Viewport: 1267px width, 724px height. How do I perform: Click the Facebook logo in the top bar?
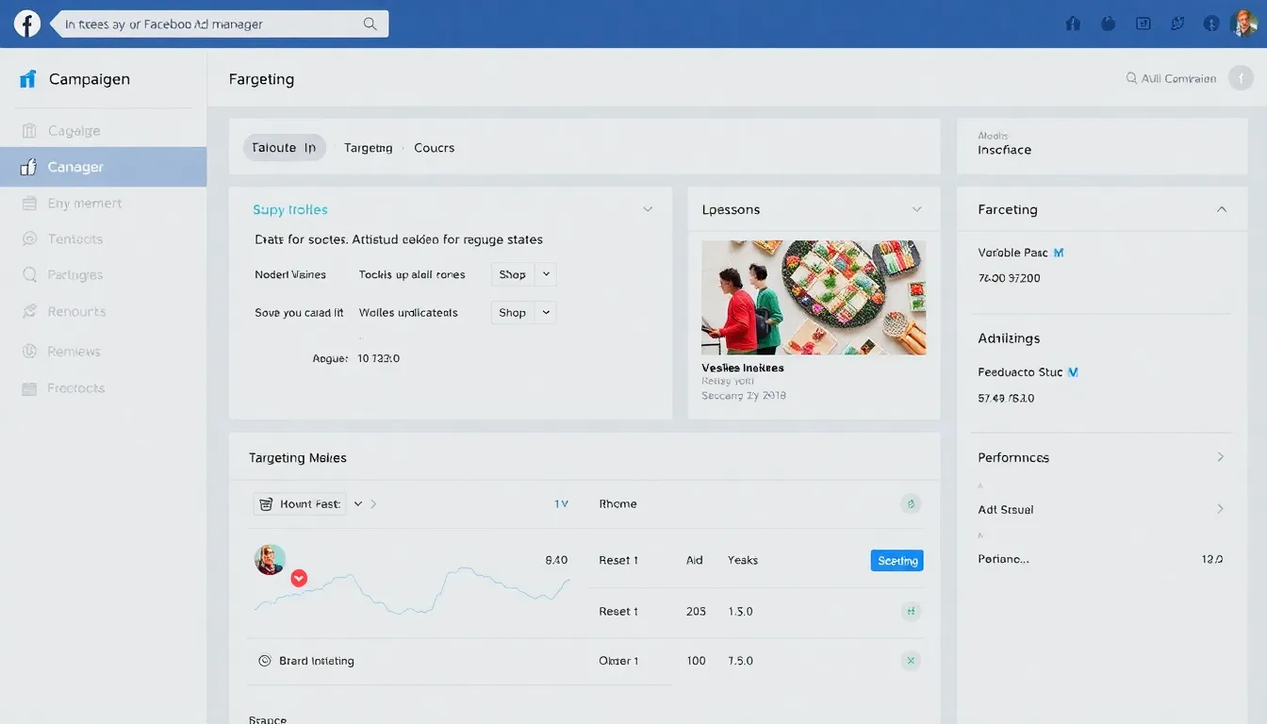[x=25, y=23]
